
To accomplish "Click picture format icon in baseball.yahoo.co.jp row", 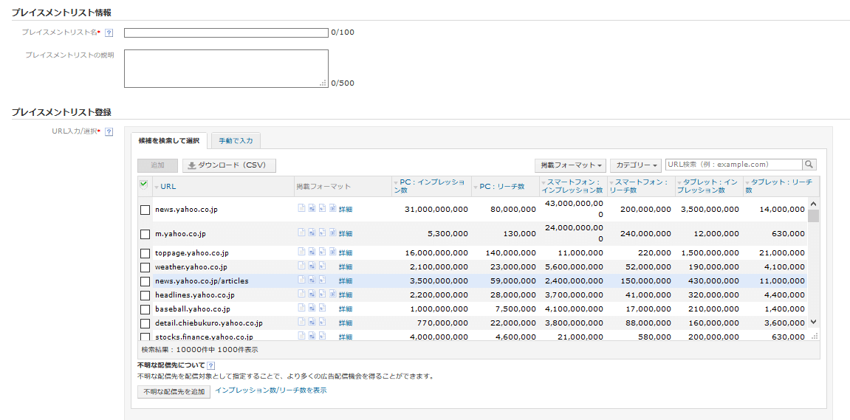I will point(312,309).
